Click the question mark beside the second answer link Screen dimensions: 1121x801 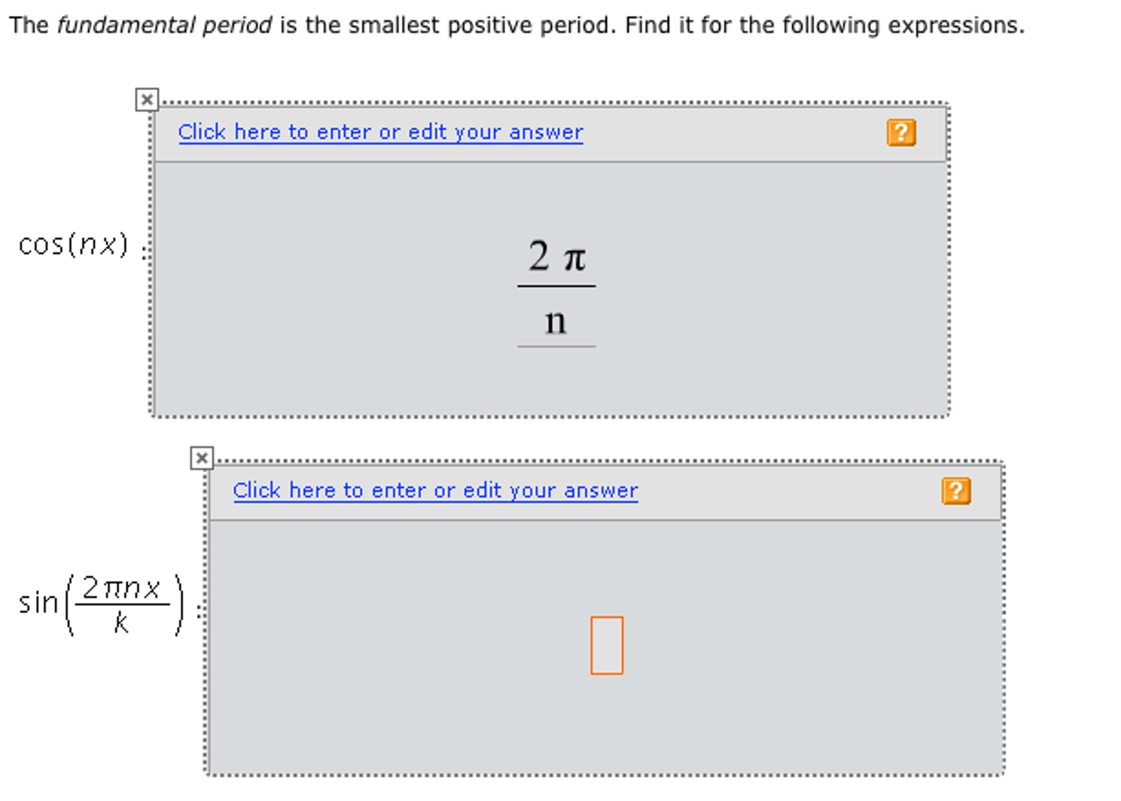[956, 491]
